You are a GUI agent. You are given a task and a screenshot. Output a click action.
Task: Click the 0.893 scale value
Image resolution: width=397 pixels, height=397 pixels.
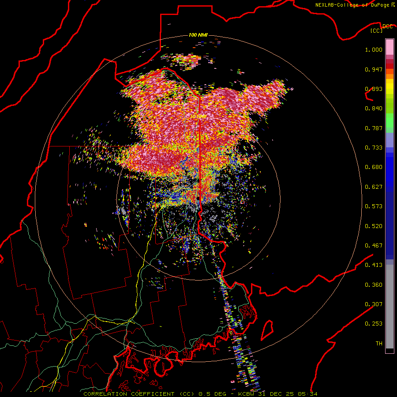point(374,89)
